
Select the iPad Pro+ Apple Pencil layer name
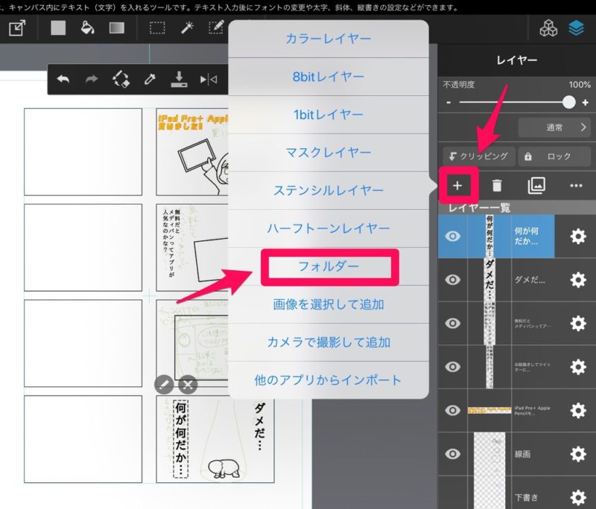click(532, 410)
